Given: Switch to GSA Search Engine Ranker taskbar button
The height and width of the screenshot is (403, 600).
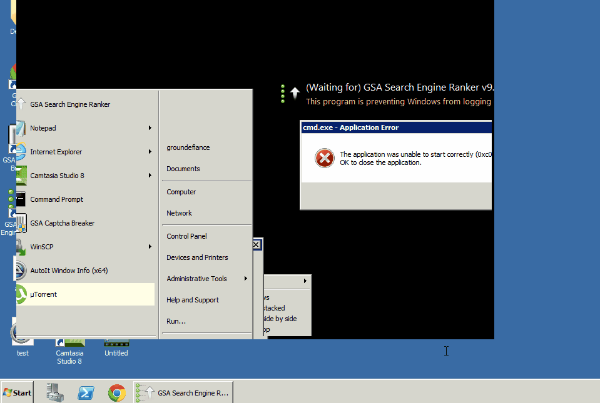Looking at the screenshot, I should (x=183, y=392).
